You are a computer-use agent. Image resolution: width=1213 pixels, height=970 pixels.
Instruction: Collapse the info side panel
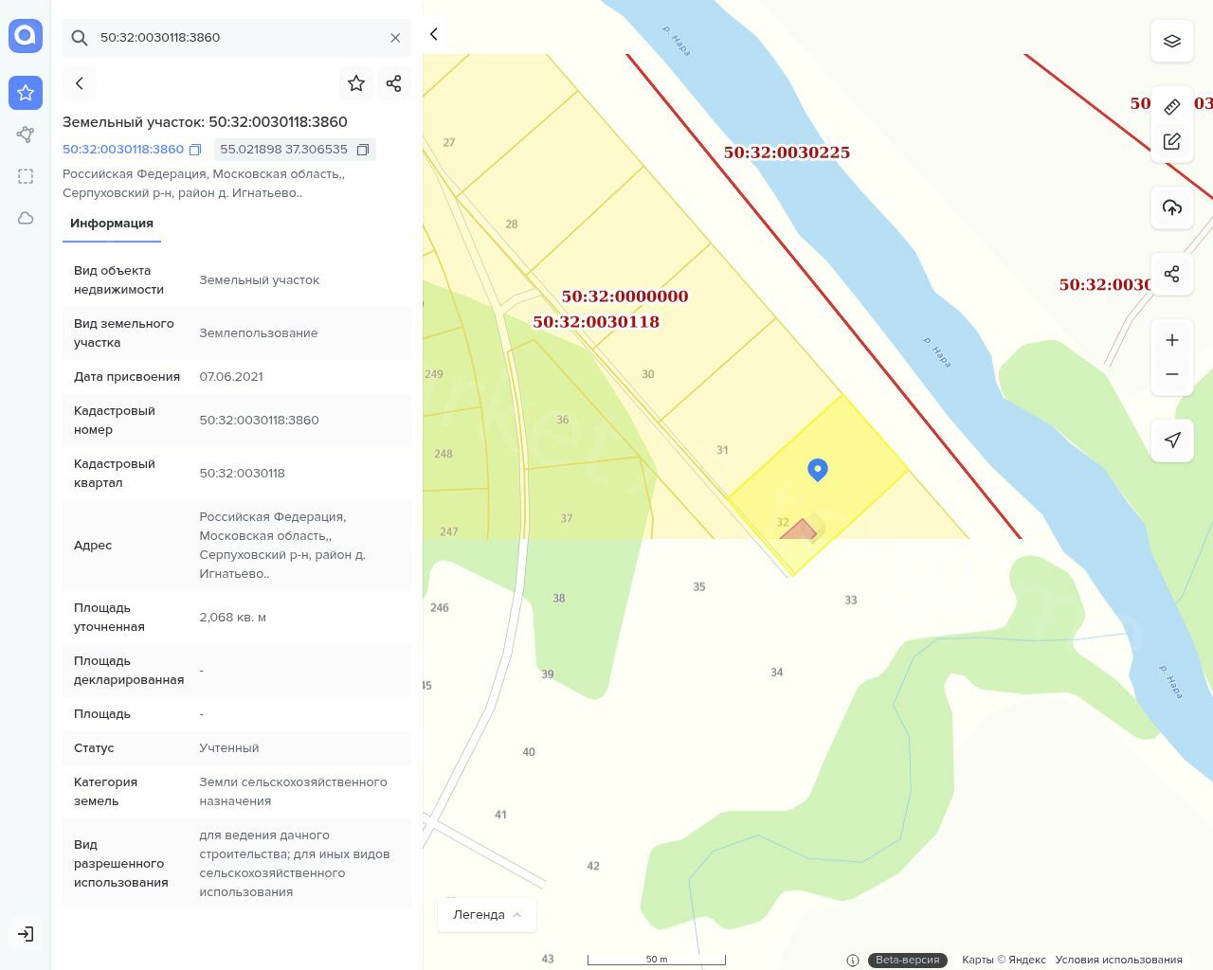[434, 34]
